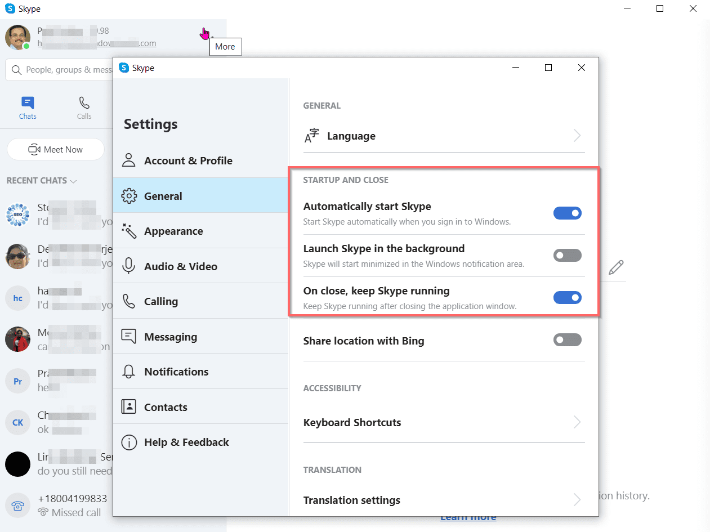Screen dimensions: 710x532
Task: Open Keyboard Shortcuts chevron arrow
Action: point(577,422)
